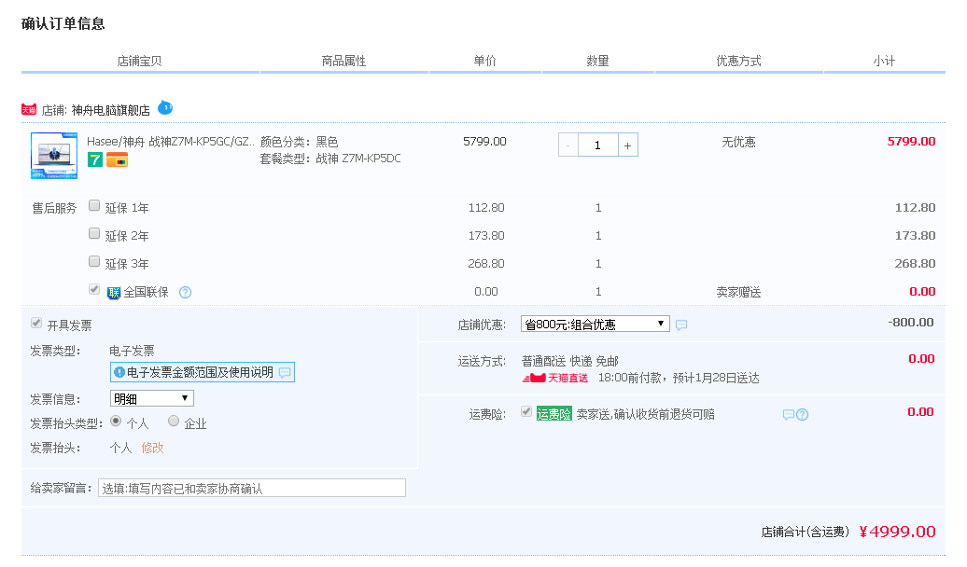Image resolution: width=967 pixels, height=567 pixels.
Task: Select 个人 invoice header type radio
Action: coord(116,421)
